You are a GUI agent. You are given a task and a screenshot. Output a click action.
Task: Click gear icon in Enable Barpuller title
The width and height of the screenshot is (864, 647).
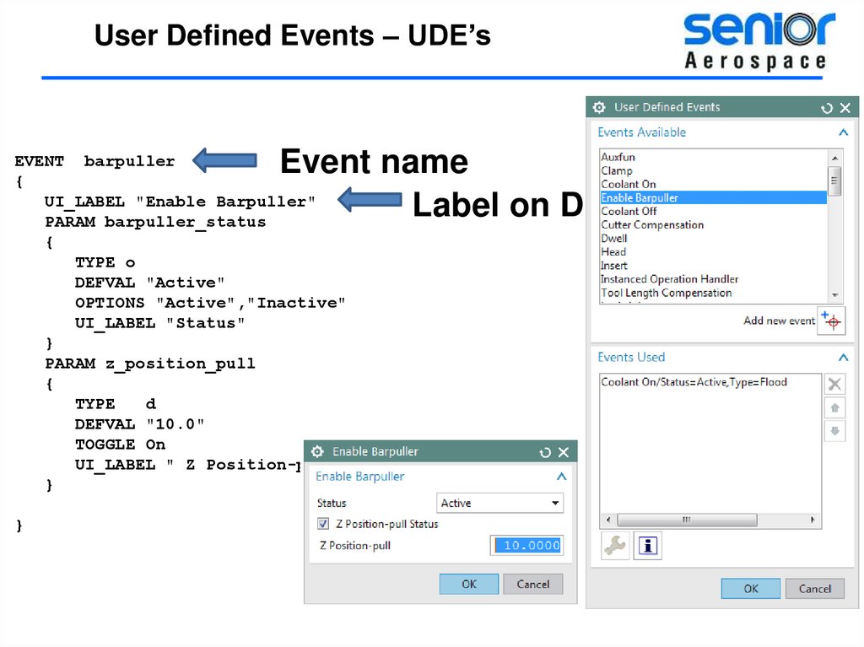point(317,452)
